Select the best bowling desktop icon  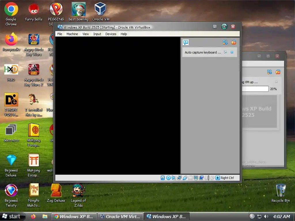[78, 12]
